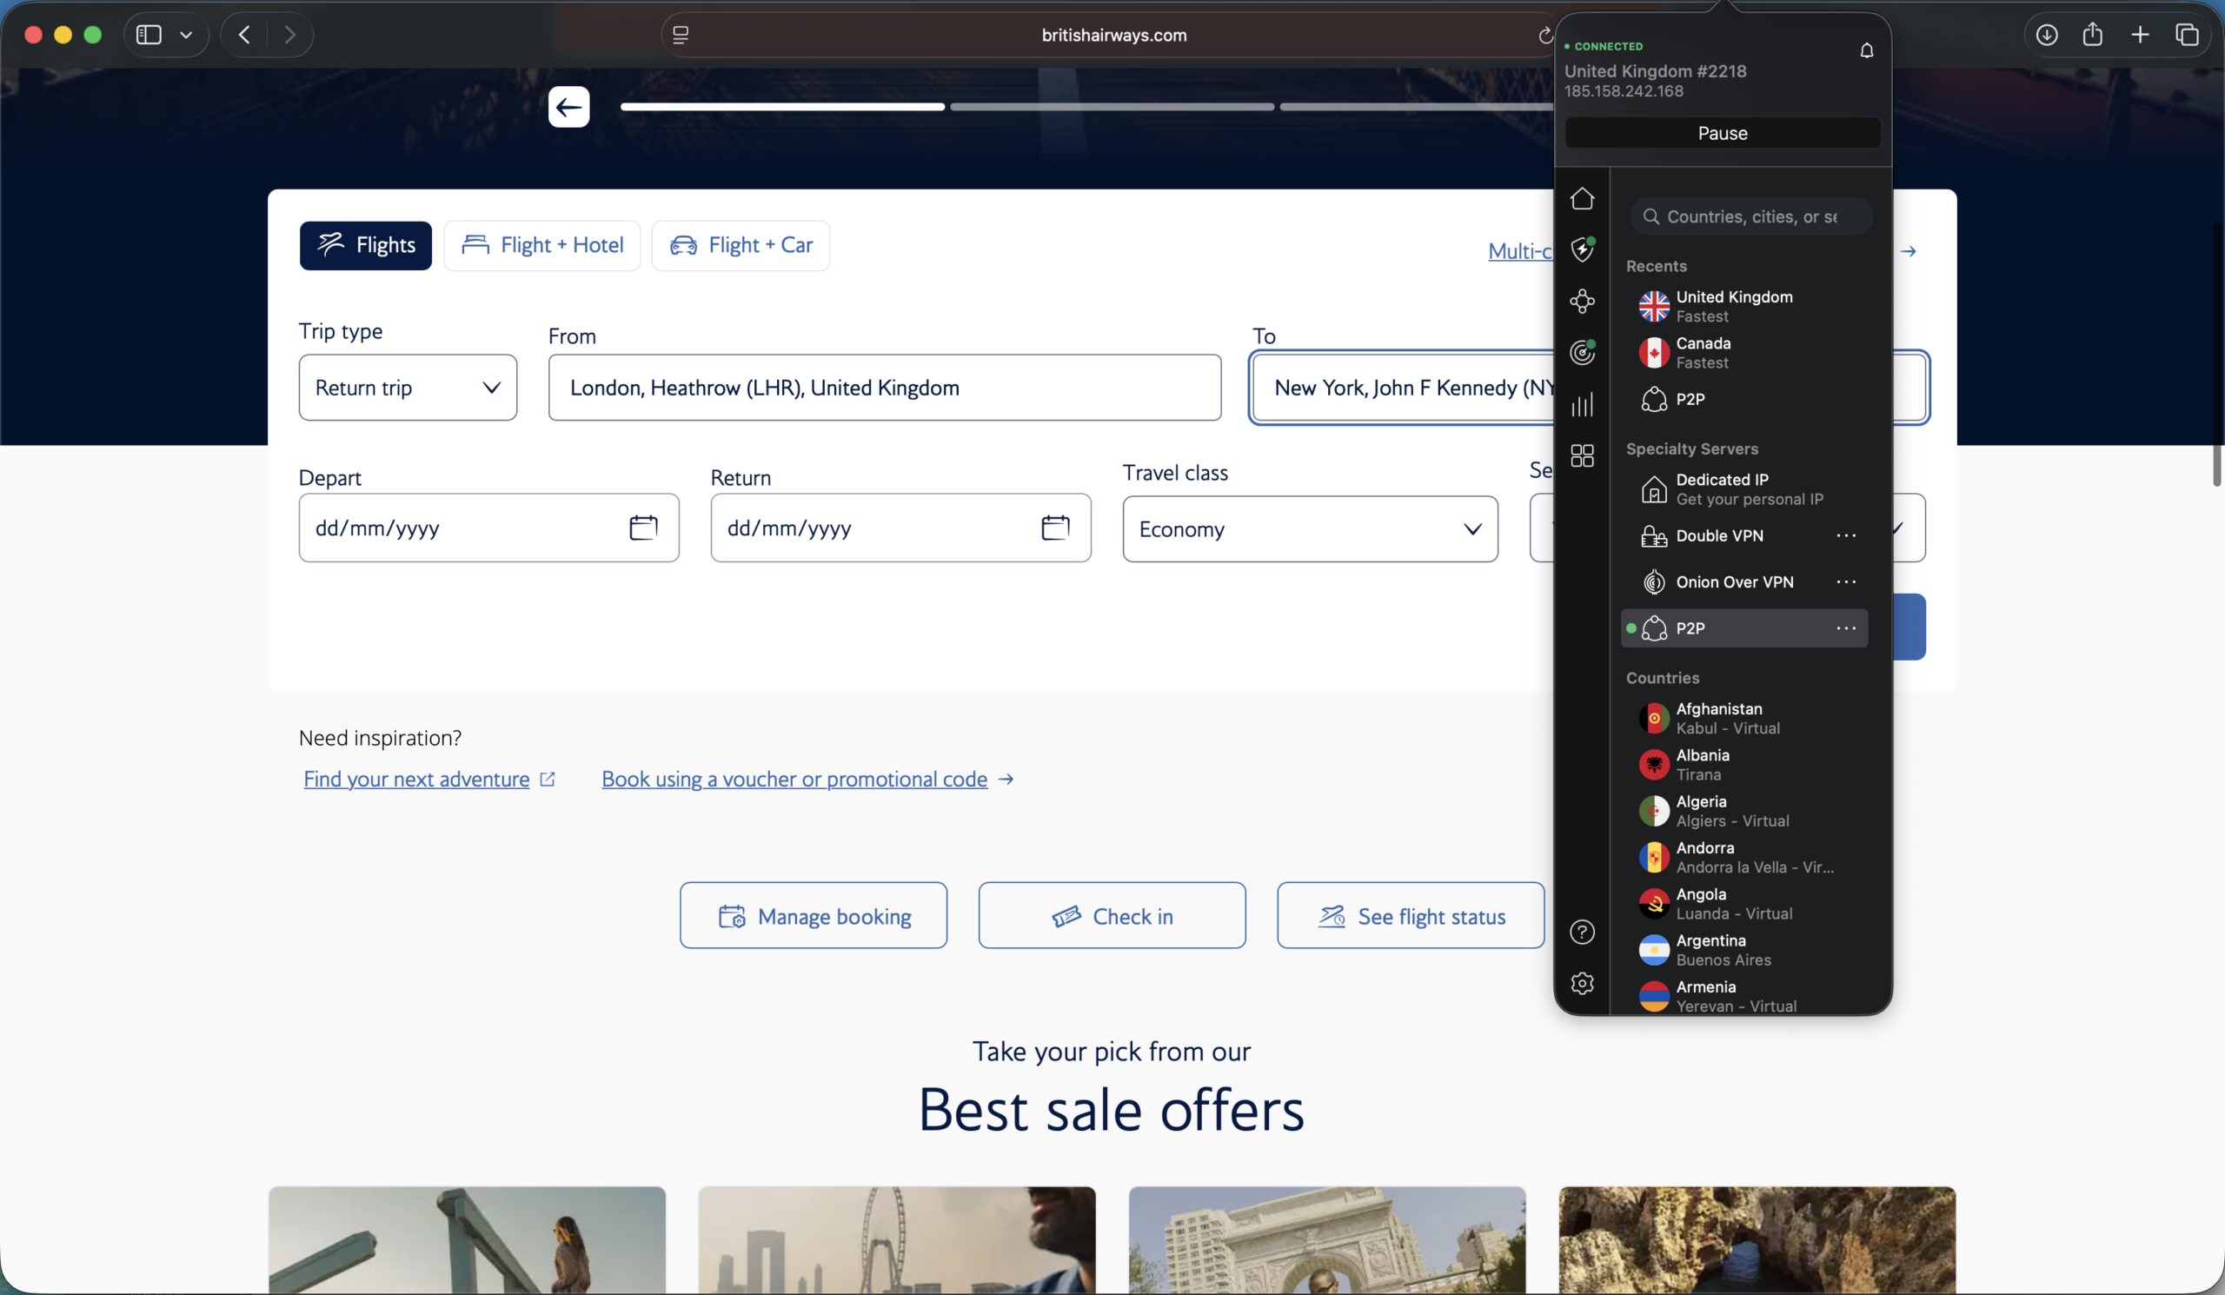
Task: Click the Manage booking button
Action: tap(814, 916)
